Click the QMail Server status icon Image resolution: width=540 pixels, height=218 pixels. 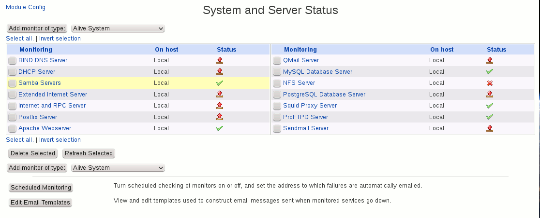490,60
